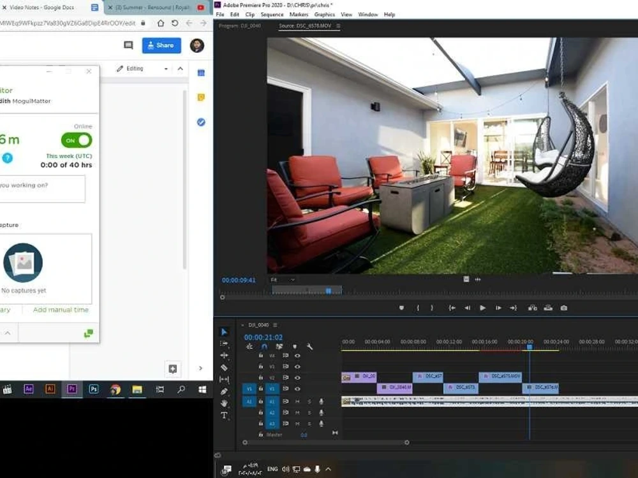Click browser reload button
638x478 pixels.
point(175,23)
